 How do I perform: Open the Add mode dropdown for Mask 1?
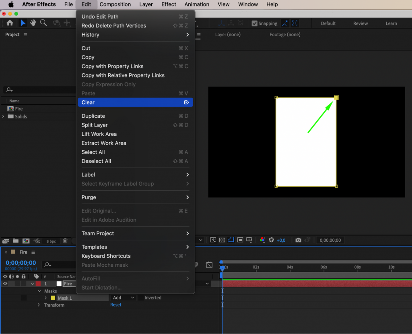pos(123,297)
